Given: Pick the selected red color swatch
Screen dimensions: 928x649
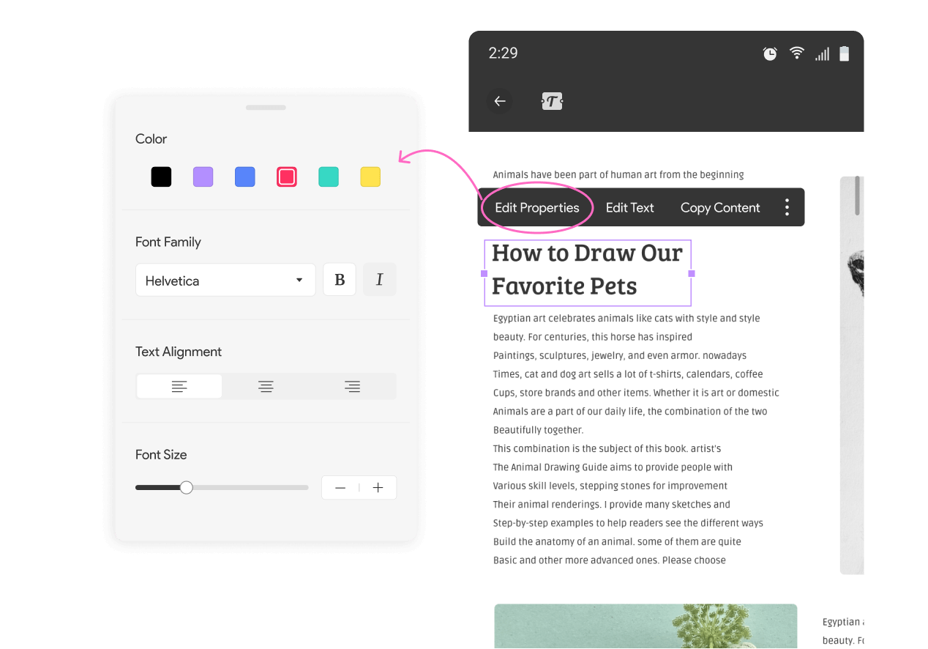Looking at the screenshot, I should pos(287,177).
